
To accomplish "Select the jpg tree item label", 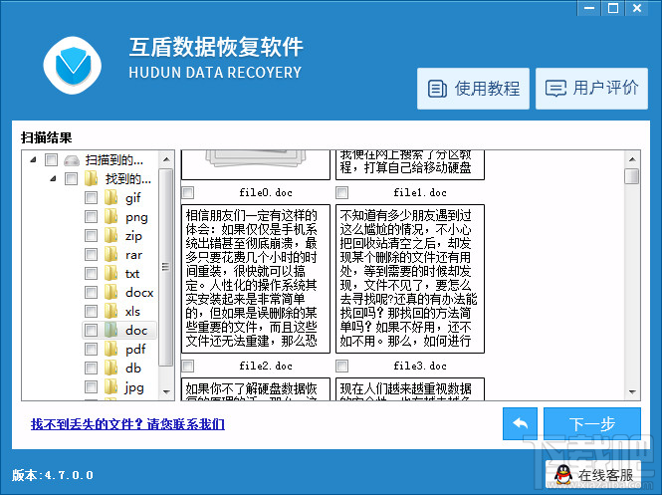I will coord(134,387).
